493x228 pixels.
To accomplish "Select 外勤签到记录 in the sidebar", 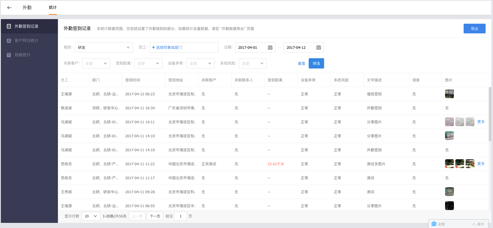I will 29,26.
